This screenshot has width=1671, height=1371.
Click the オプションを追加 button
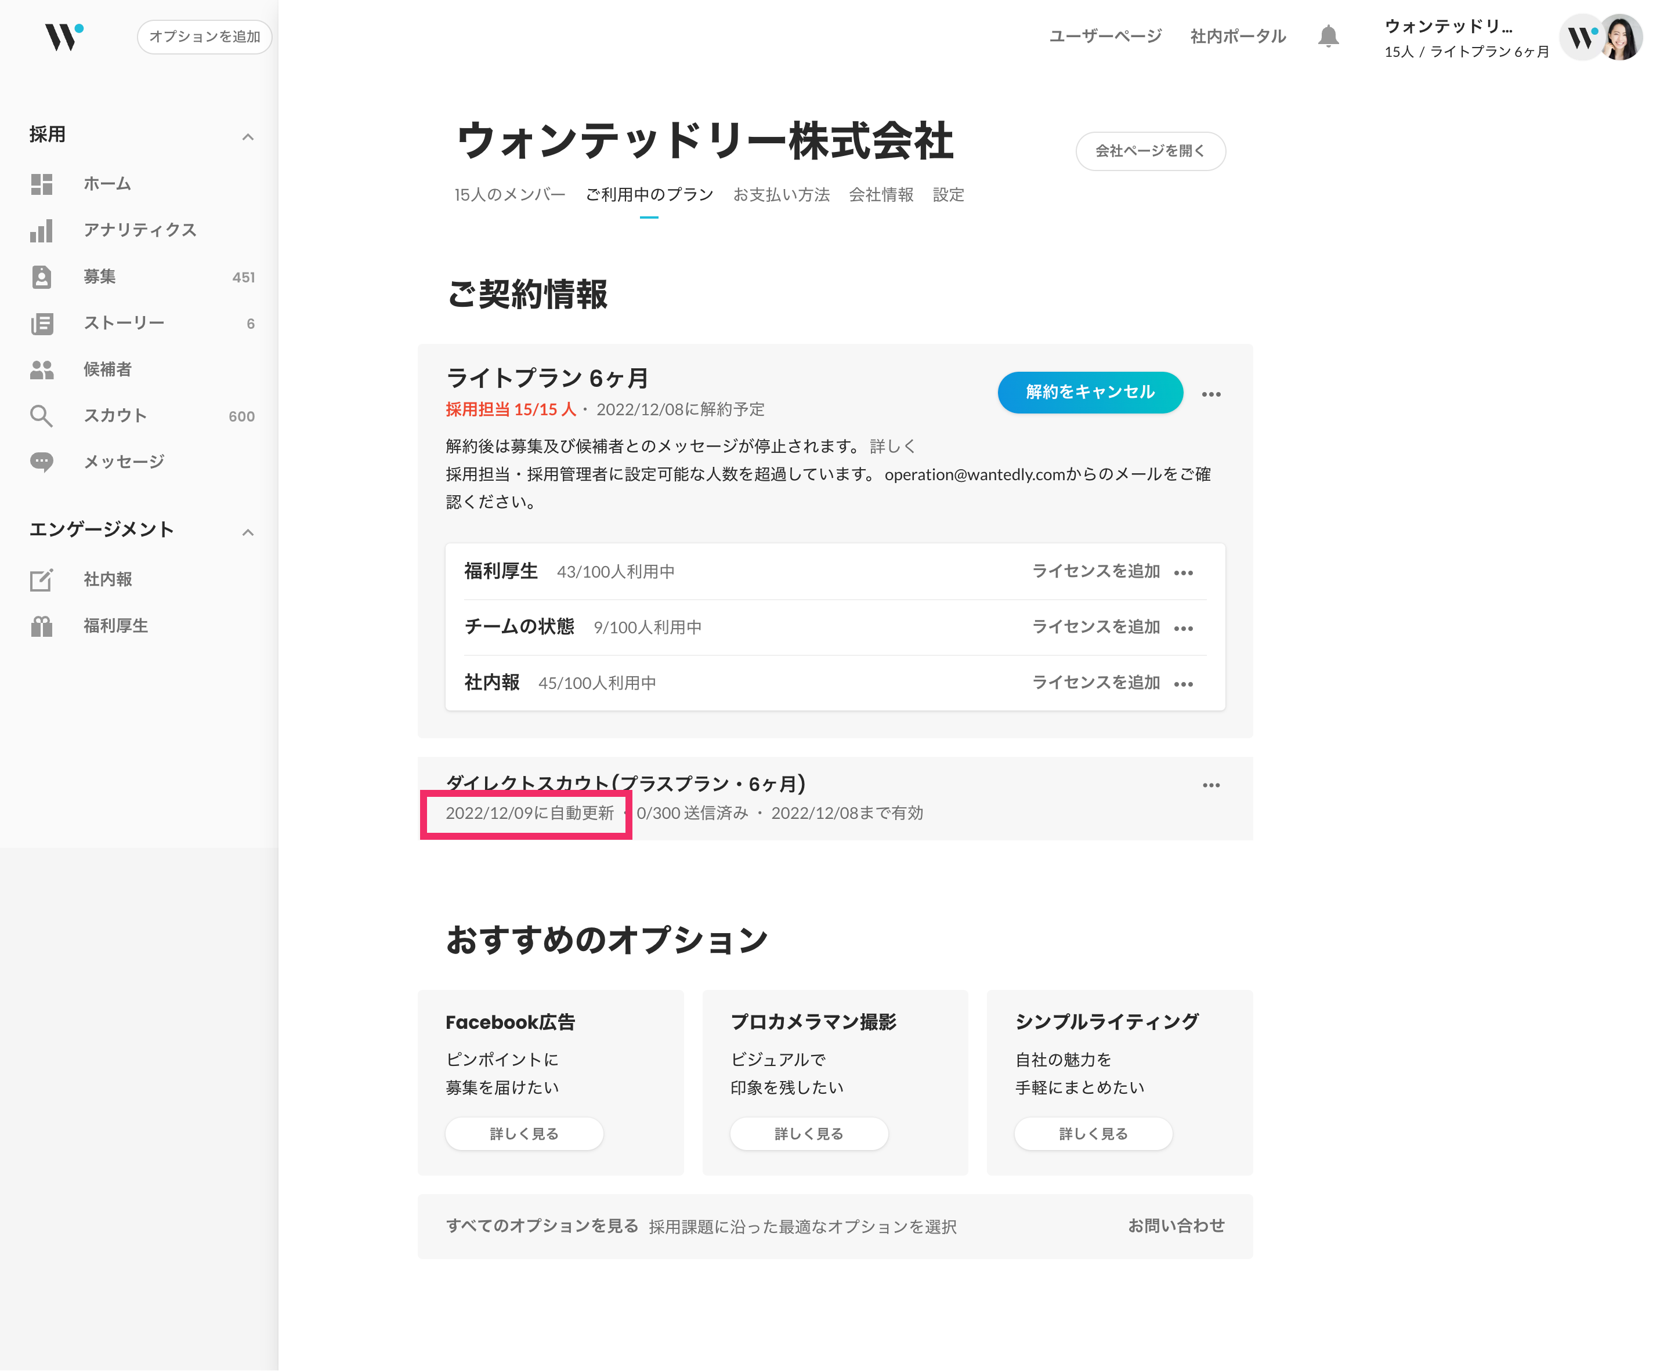(204, 37)
